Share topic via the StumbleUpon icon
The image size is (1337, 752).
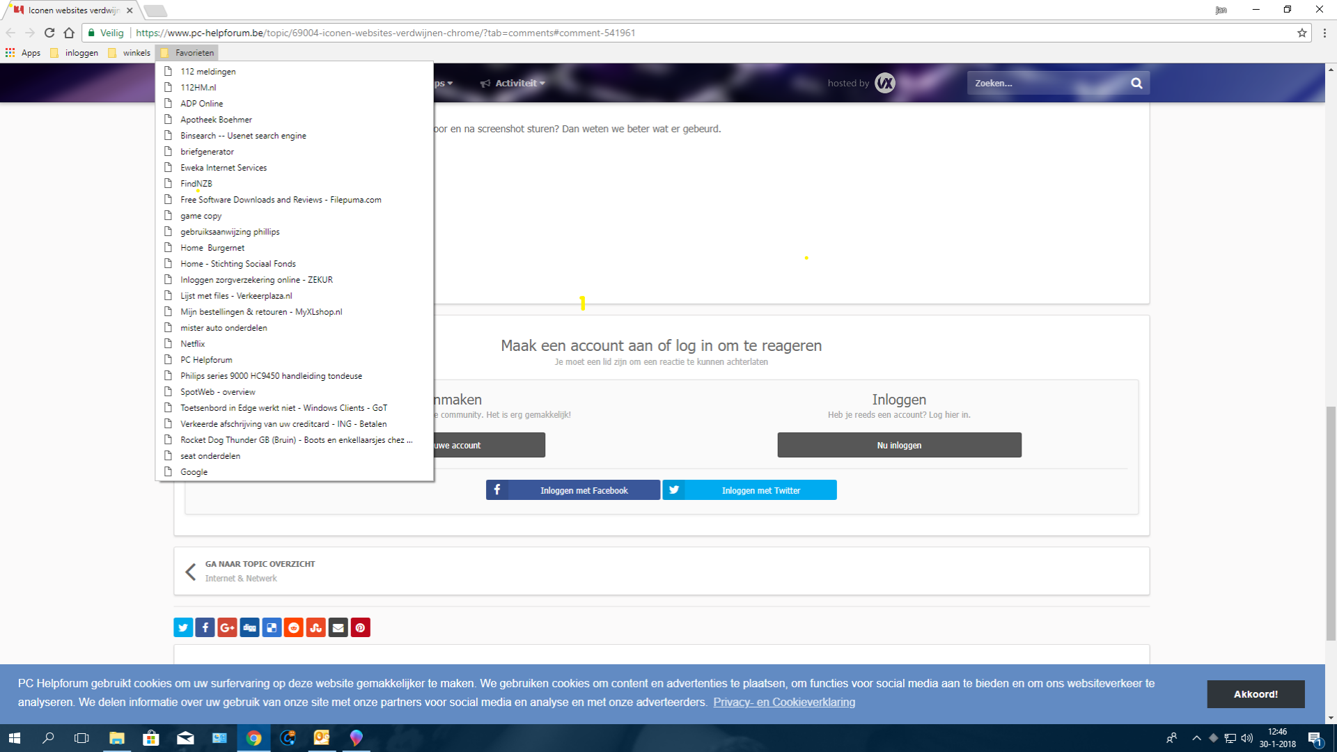(x=316, y=628)
